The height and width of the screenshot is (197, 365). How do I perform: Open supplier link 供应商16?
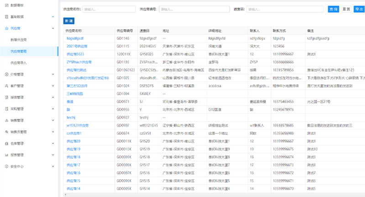coord(73,173)
